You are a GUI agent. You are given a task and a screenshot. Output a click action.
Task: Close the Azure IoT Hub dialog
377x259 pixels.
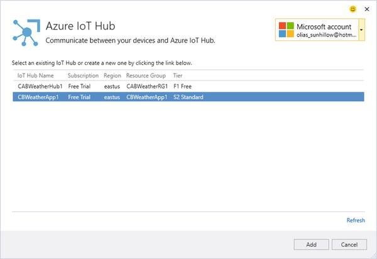pos(367,9)
